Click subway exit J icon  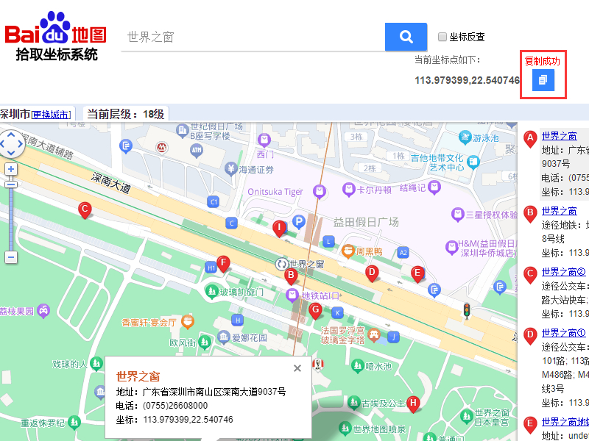tap(393, 337)
